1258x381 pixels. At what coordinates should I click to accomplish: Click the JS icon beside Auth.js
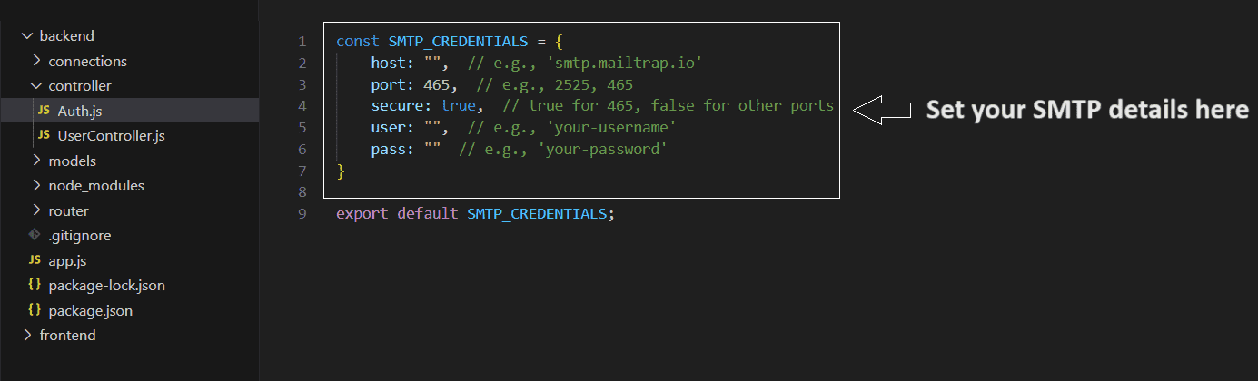pos(44,111)
